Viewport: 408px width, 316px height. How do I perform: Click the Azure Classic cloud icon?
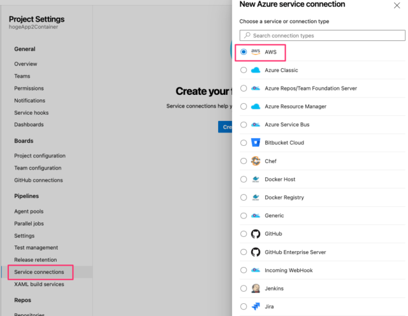pos(256,70)
